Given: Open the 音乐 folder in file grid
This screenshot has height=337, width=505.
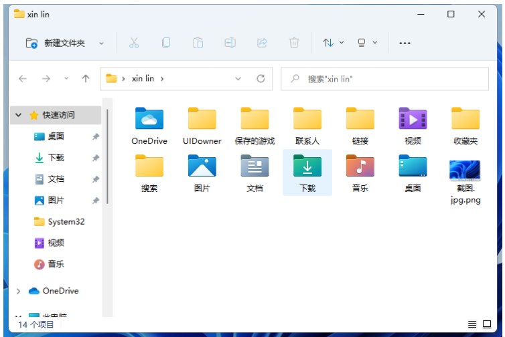Looking at the screenshot, I should pos(360,166).
